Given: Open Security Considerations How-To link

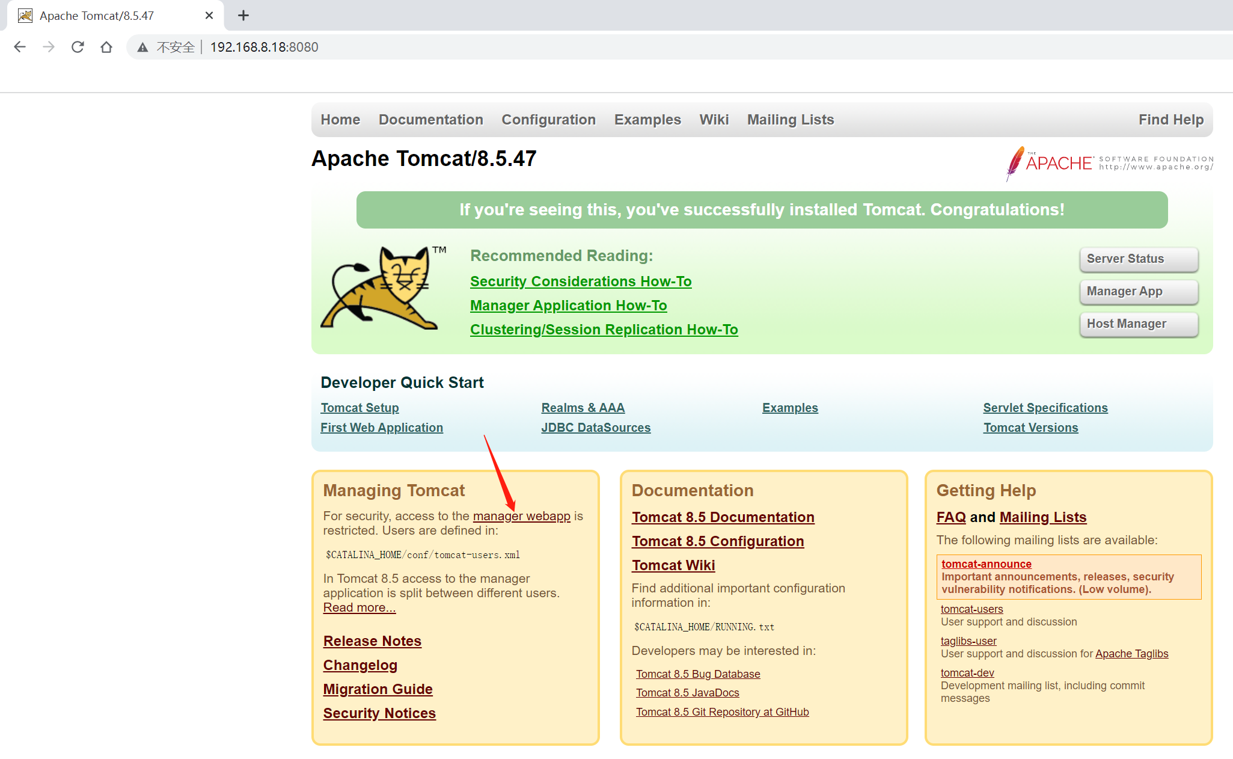Looking at the screenshot, I should pyautogui.click(x=581, y=281).
